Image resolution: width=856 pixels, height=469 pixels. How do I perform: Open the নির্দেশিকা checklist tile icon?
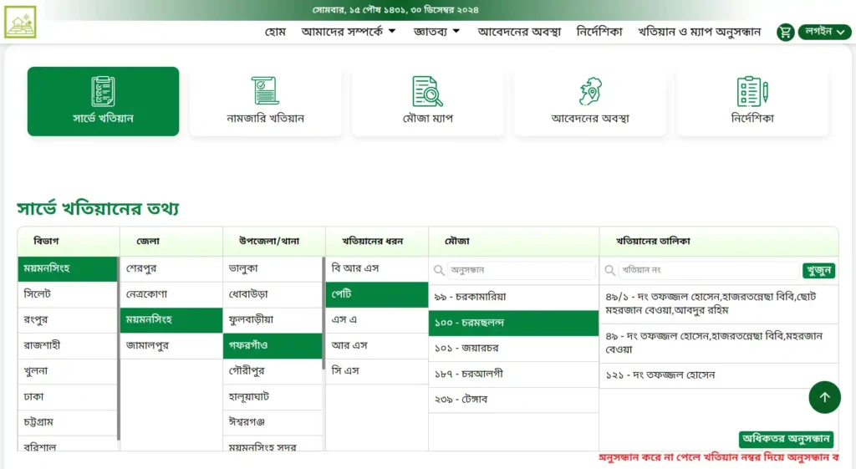[x=752, y=91]
